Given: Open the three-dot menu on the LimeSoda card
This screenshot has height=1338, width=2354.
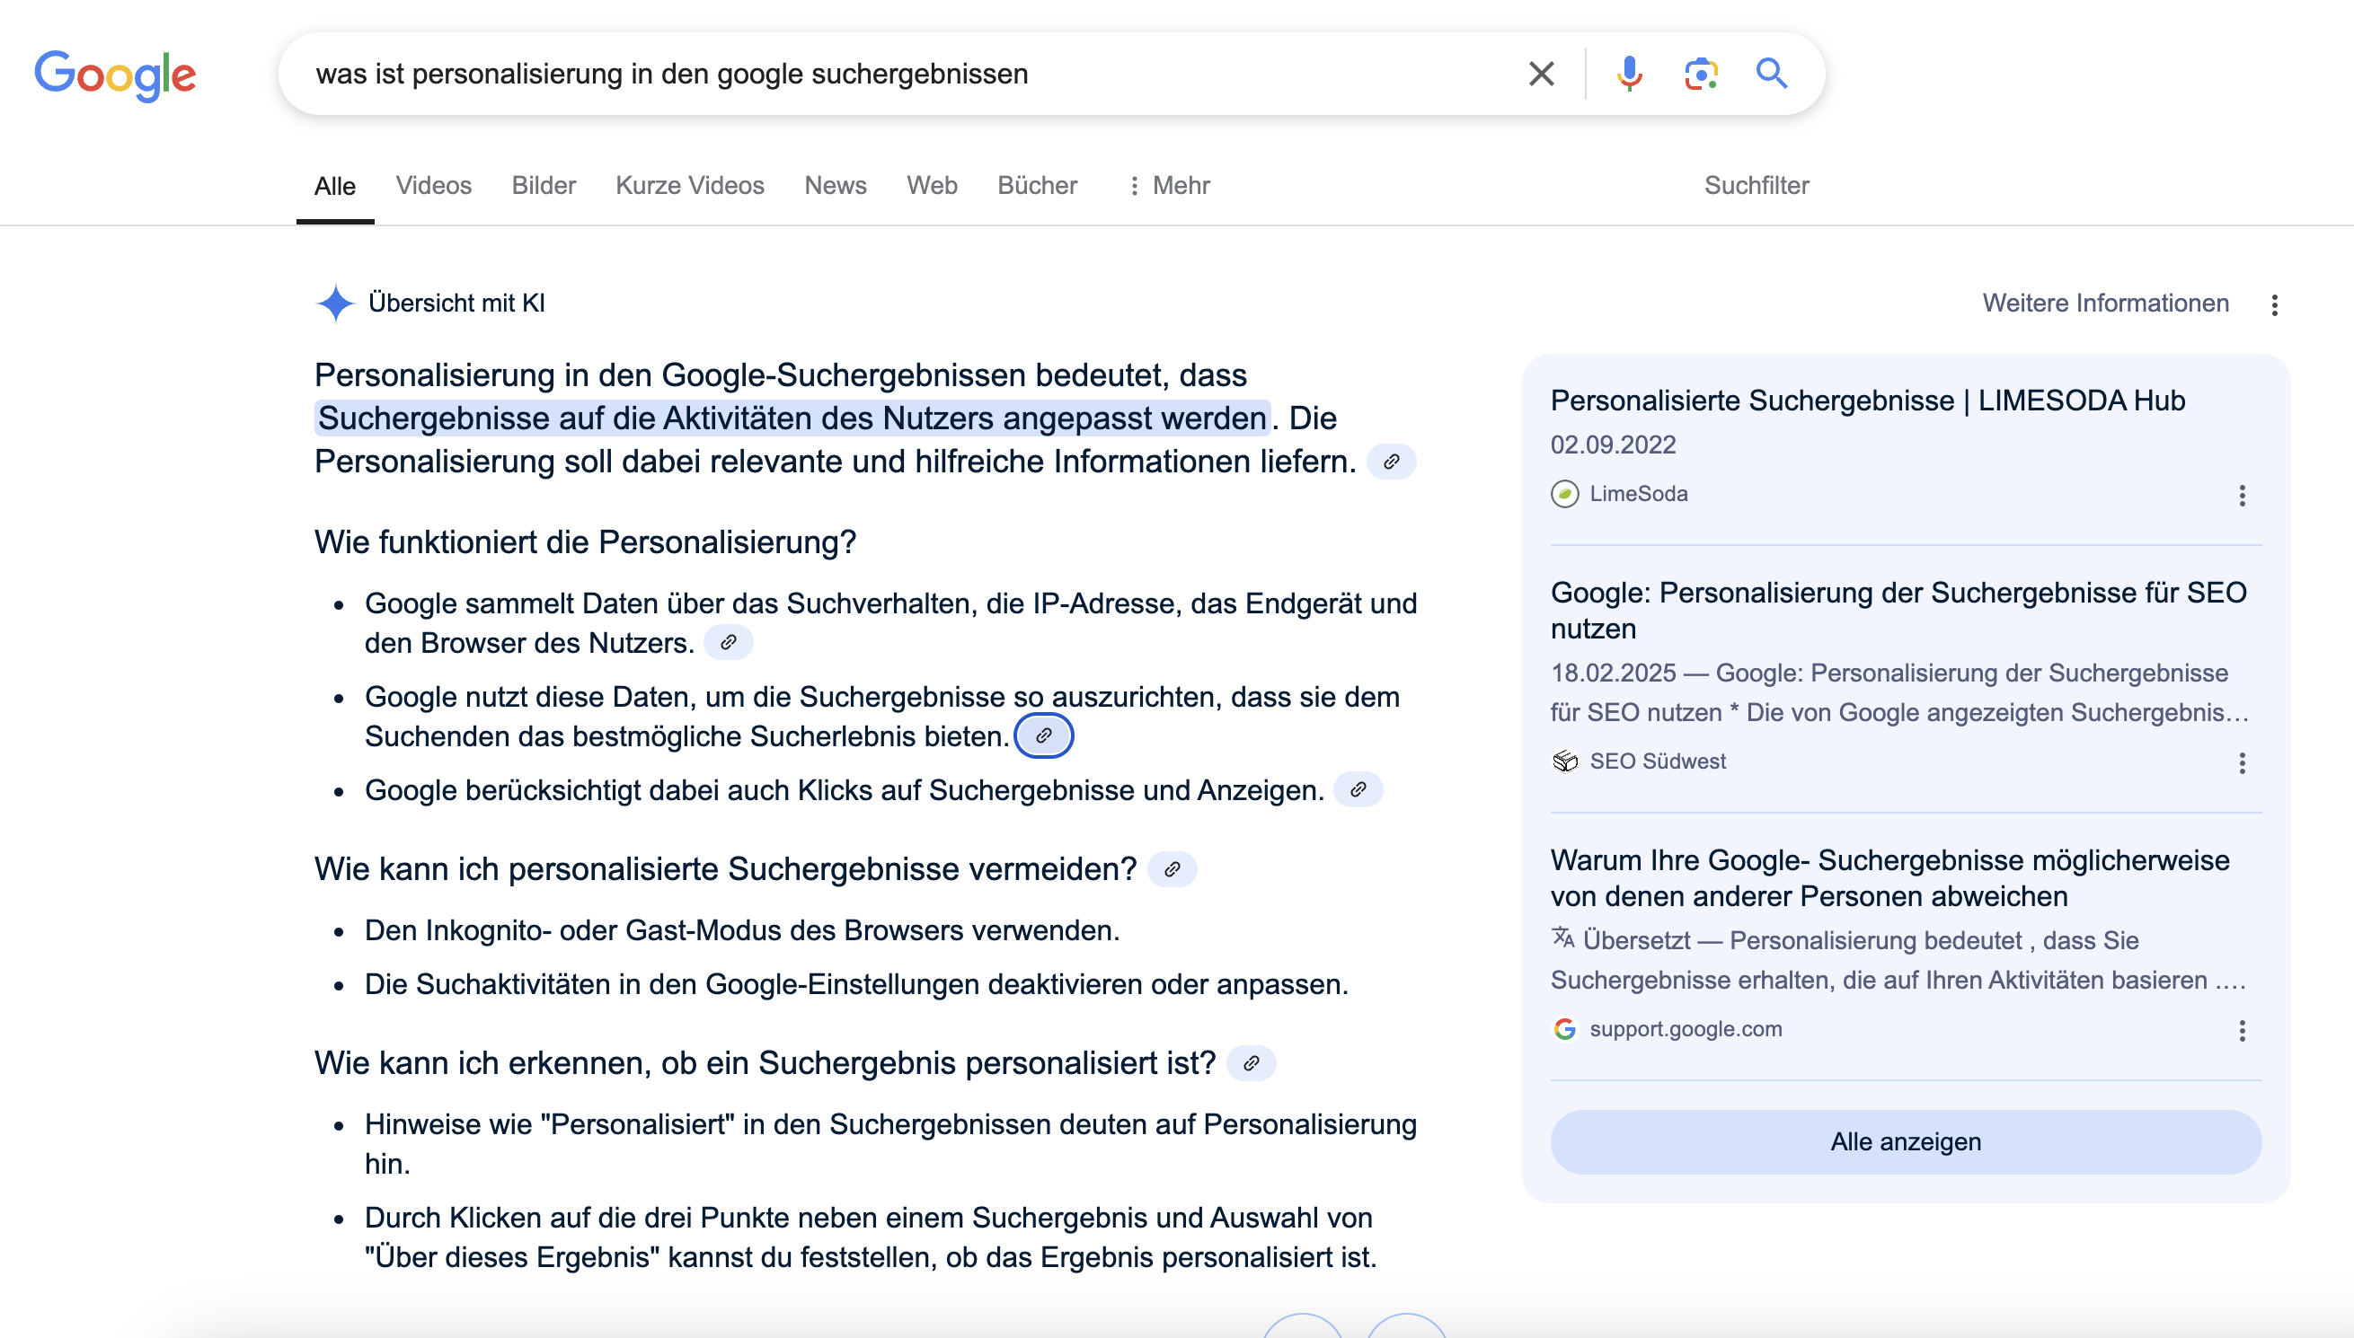Looking at the screenshot, I should click(2243, 497).
